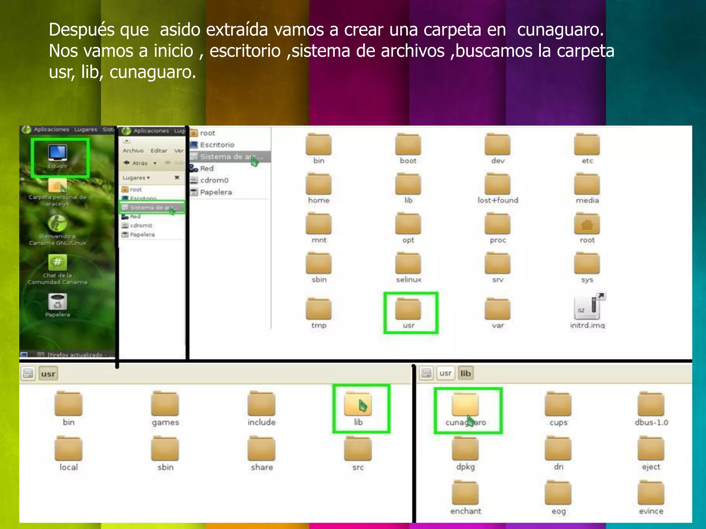Click filesystem root icon in usr window
This screenshot has height=529, width=706.
click(28, 374)
